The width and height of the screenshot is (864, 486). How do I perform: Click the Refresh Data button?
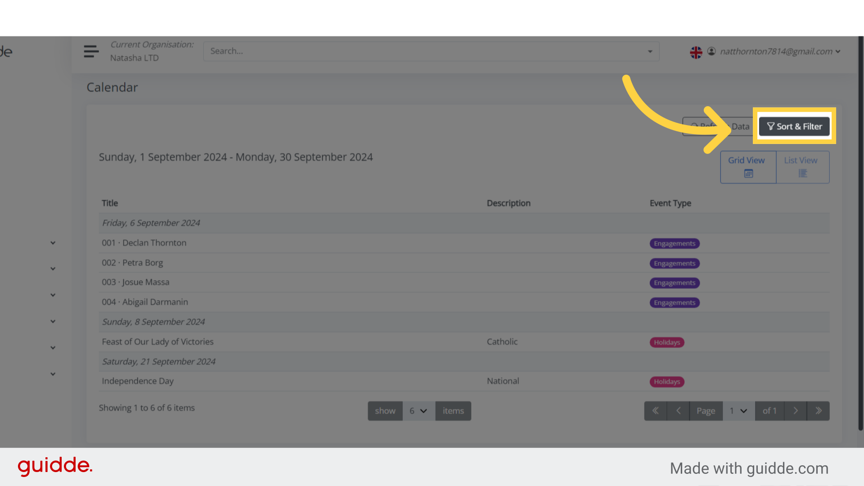tap(719, 126)
